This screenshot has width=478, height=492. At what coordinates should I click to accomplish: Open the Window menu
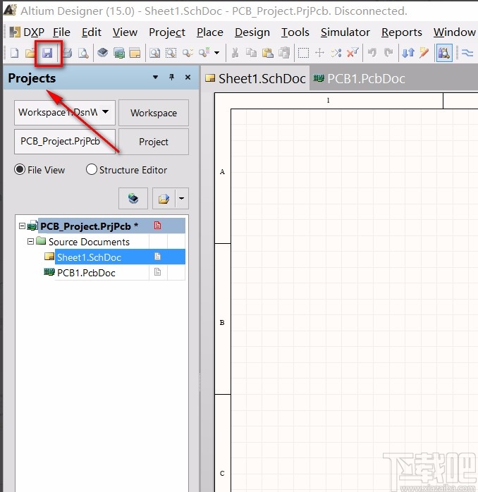tap(455, 32)
